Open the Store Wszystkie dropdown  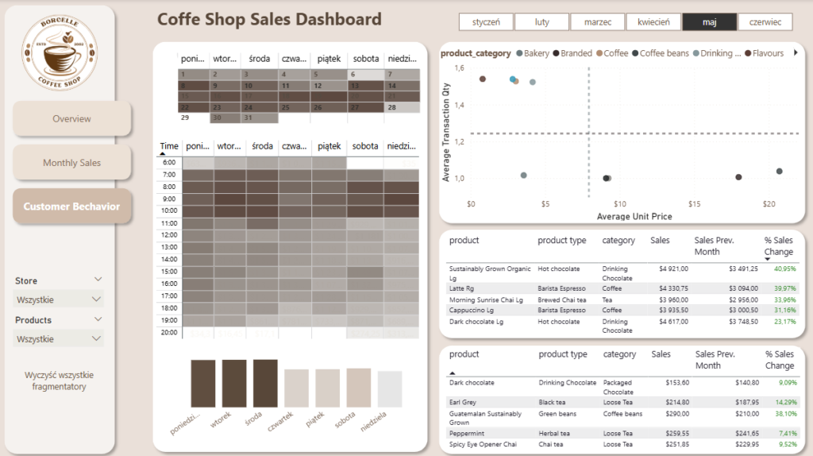click(60, 299)
